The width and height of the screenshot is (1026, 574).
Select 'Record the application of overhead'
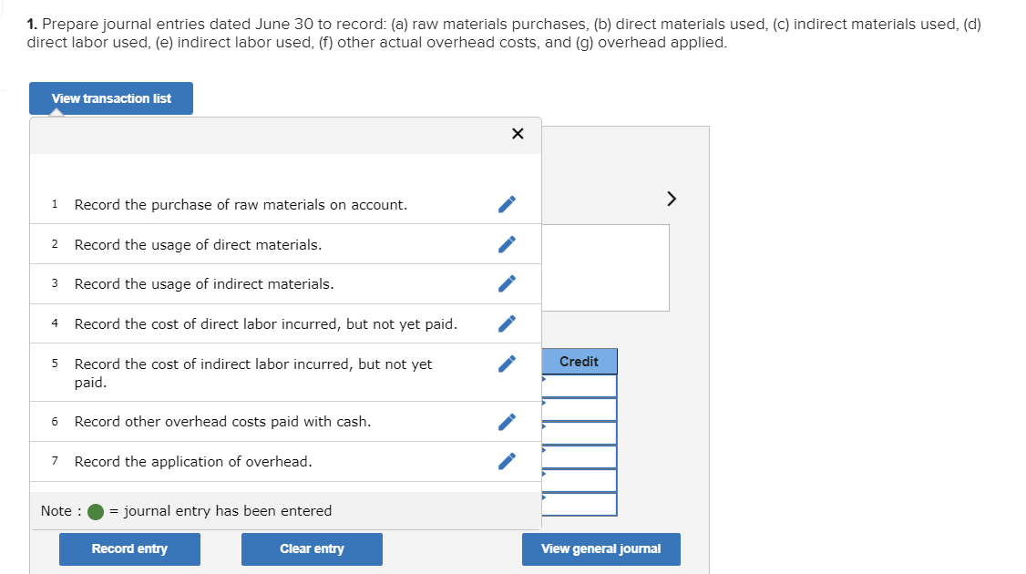[193, 461]
